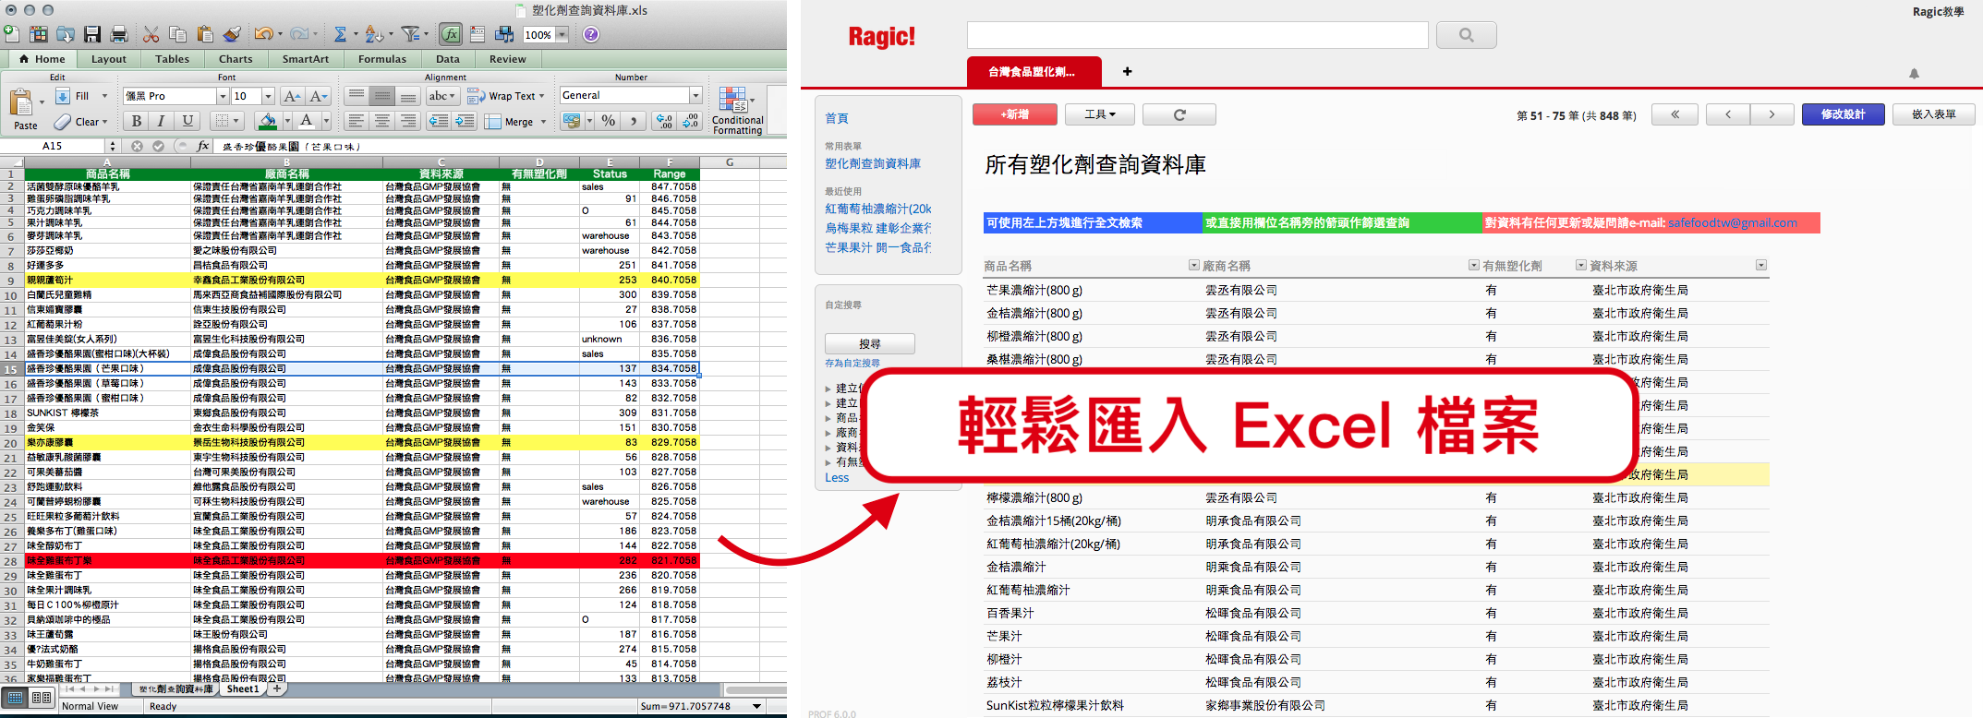Open the Wrap Text dropdown
This screenshot has height=718, width=1983.
click(541, 96)
